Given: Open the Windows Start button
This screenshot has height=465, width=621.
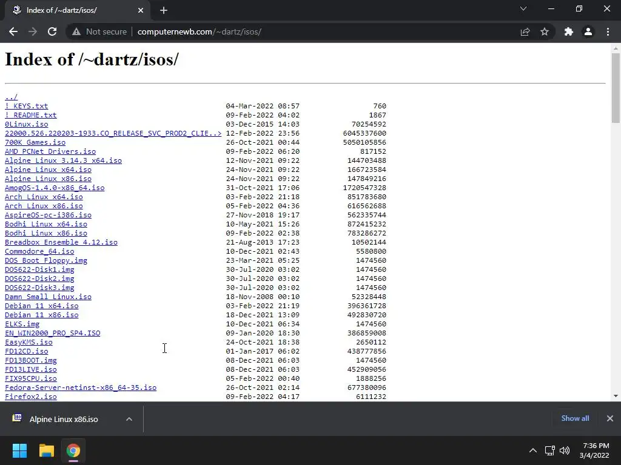Looking at the screenshot, I should tap(19, 450).
